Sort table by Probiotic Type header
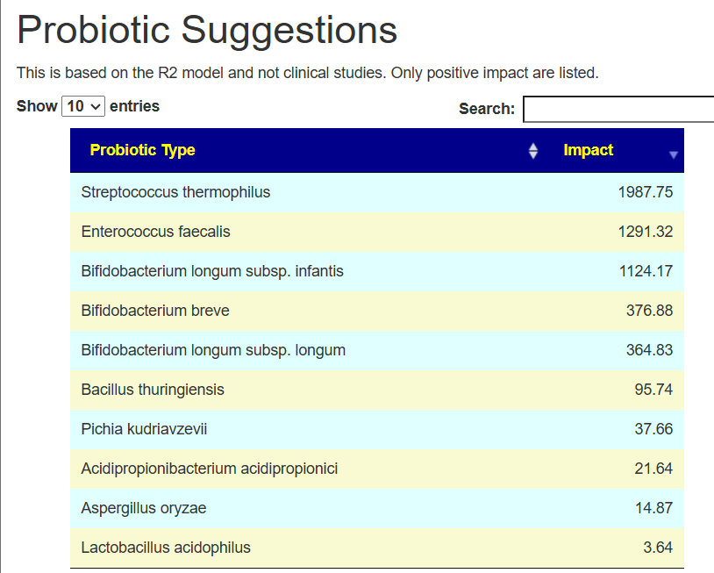 [x=143, y=150]
